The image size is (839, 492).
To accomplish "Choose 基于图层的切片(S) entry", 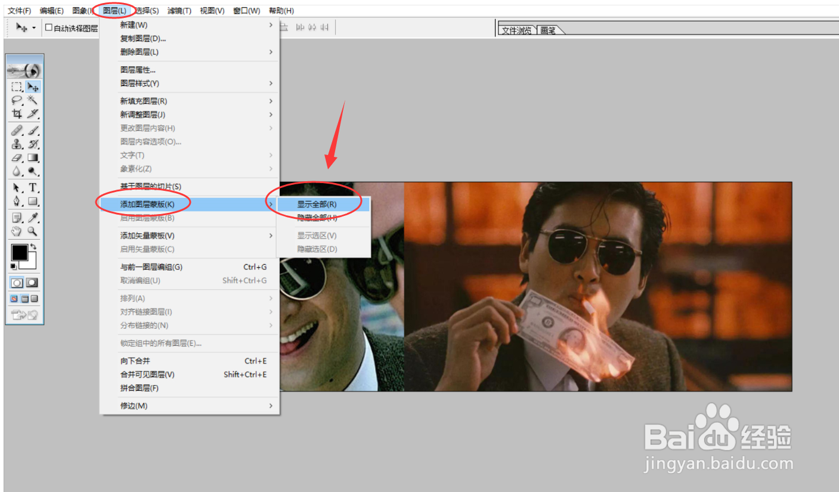I will tap(189, 187).
